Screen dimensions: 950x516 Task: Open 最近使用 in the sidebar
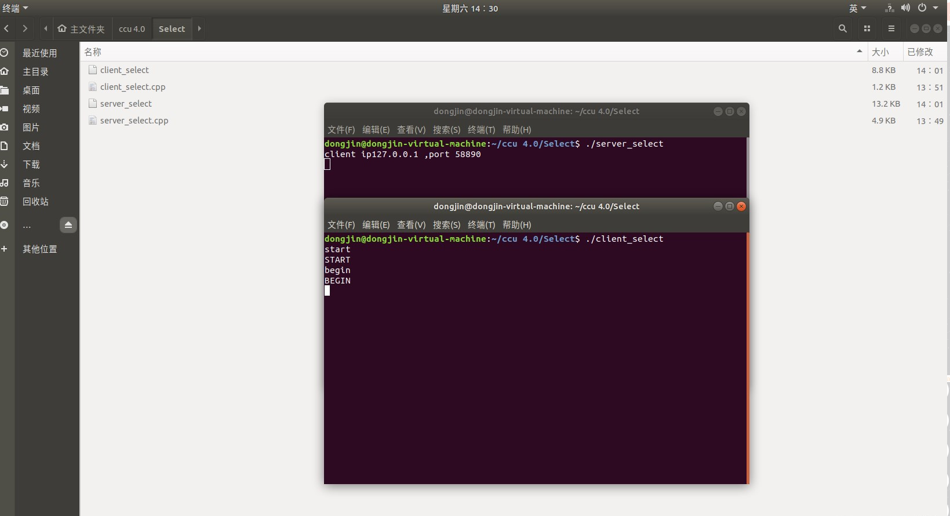tap(39, 53)
